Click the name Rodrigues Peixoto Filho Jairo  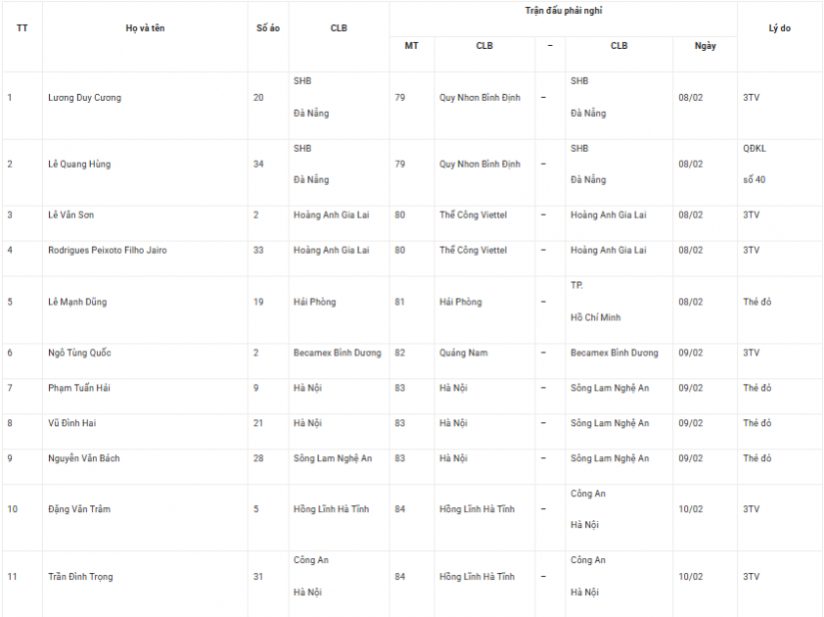click(108, 251)
